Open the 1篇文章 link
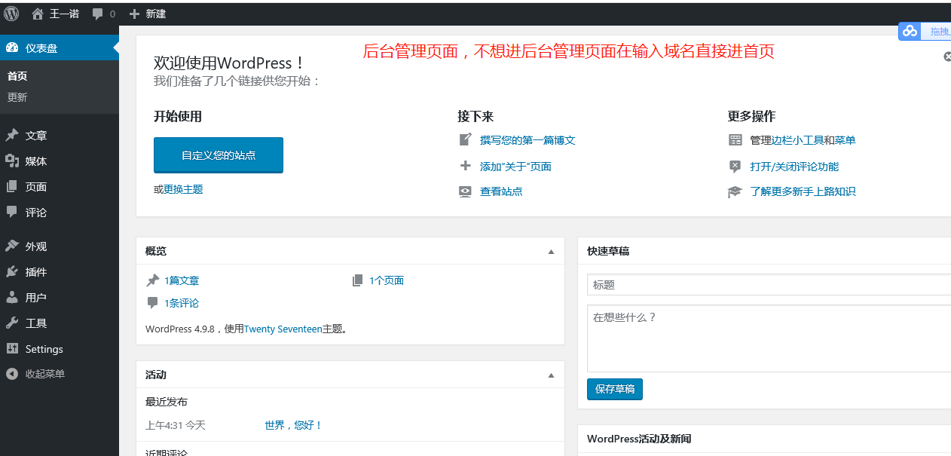This screenshot has width=951, height=456. pyautogui.click(x=182, y=280)
